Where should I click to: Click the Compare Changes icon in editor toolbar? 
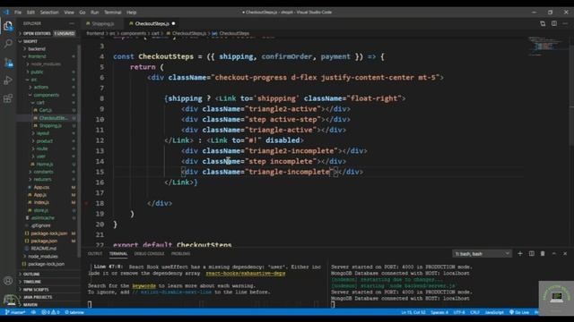(x=543, y=24)
